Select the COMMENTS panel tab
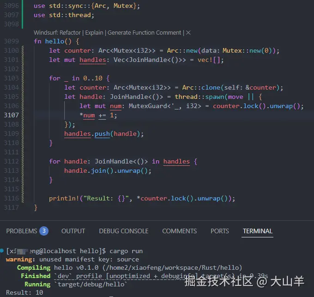This screenshot has width=314, height=297. point(179,231)
